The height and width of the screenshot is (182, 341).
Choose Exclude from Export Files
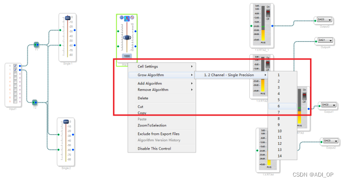coord(162,134)
